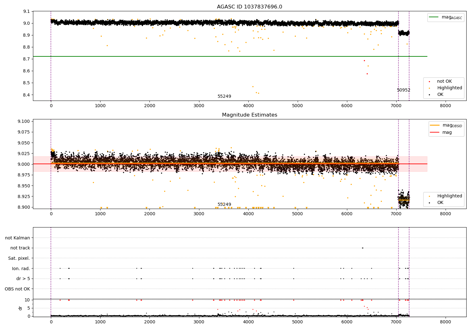The width and height of the screenshot is (471, 329).
Task: Click the '1000' x-axis tick of the top plot
Action: (100, 106)
